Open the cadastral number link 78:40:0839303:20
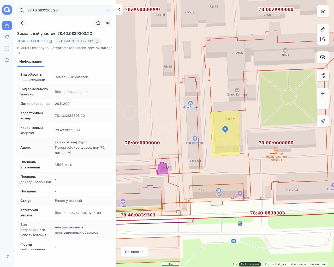The width and height of the screenshot is (334, 267). pos(32,41)
